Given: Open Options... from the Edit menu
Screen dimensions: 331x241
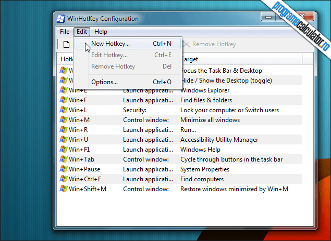Looking at the screenshot, I should 128,82.
